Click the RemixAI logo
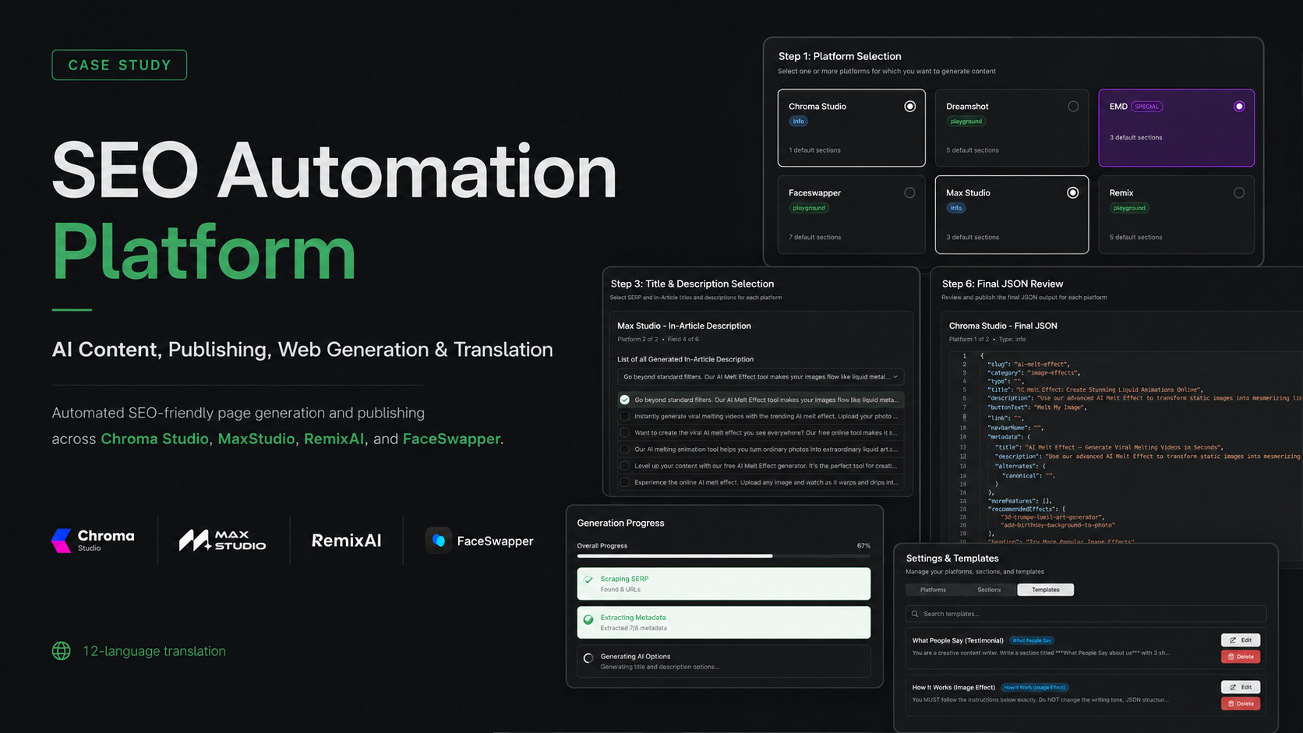The height and width of the screenshot is (733, 1303). coord(347,541)
